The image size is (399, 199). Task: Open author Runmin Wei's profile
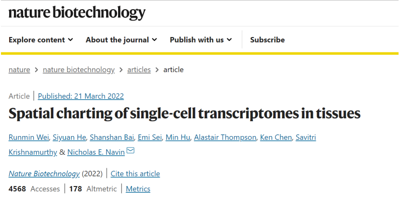point(28,137)
